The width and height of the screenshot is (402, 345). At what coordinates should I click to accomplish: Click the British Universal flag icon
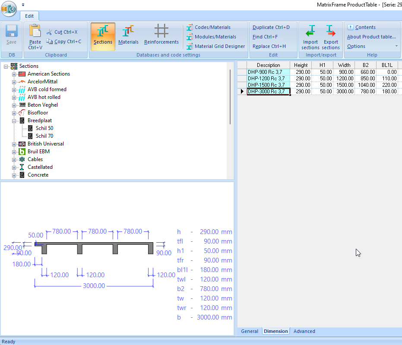click(22, 144)
